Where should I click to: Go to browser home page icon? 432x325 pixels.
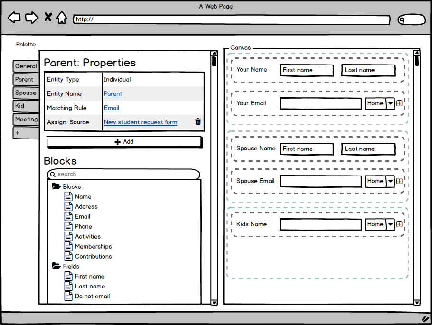point(62,18)
